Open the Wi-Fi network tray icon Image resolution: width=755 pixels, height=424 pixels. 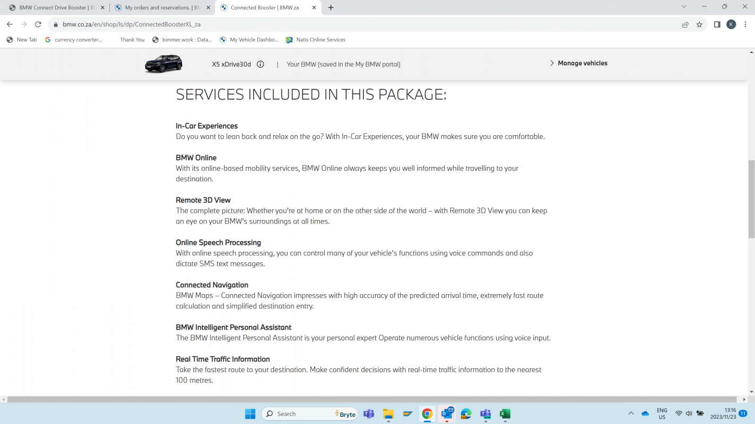click(x=679, y=413)
